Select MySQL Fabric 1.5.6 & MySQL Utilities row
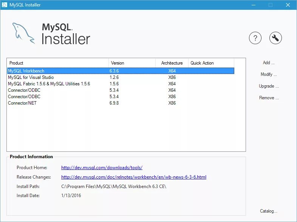 click(x=121, y=84)
